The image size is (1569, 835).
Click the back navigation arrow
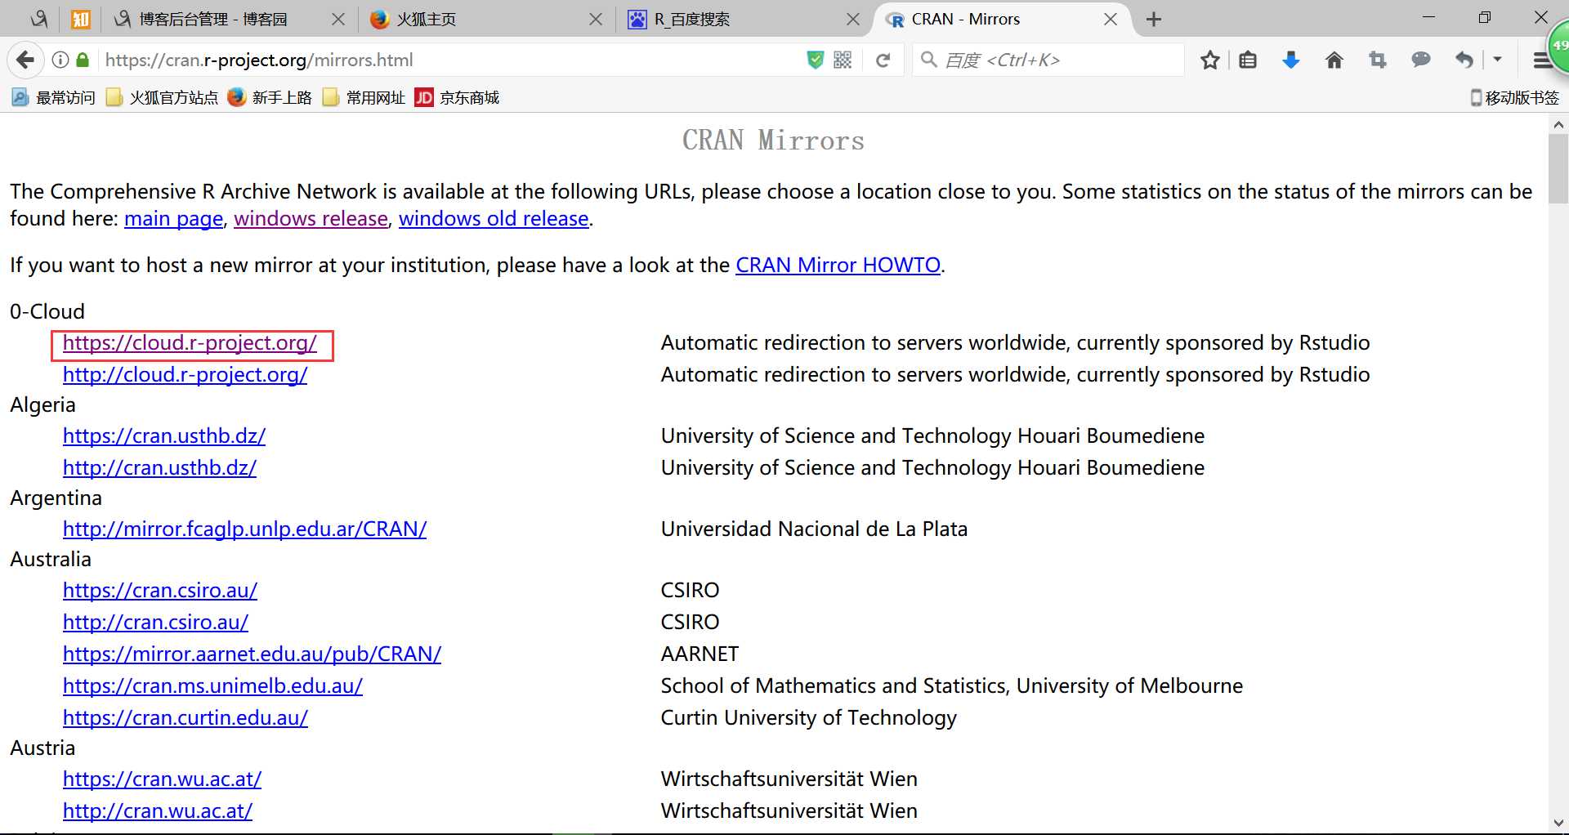coord(25,60)
